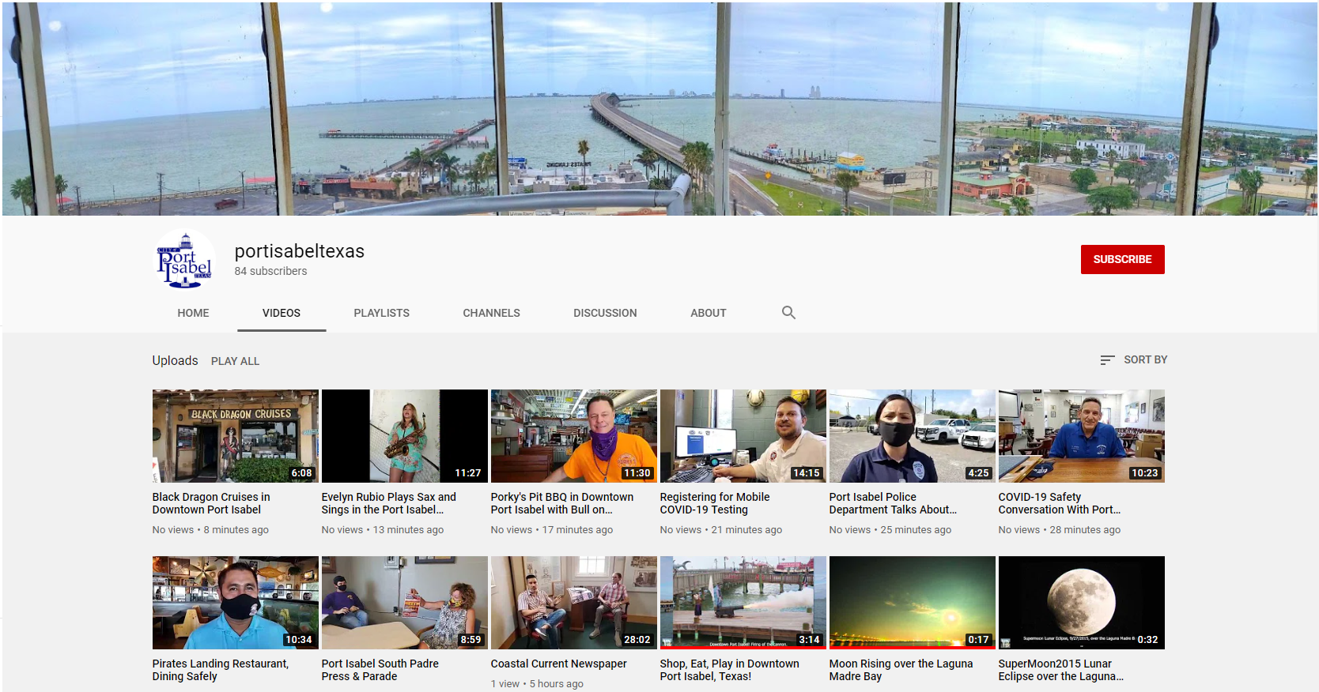Viewport: 1319px width, 692px height.
Task: Open Black Dragon Cruises video thumbnail
Action: 235,435
